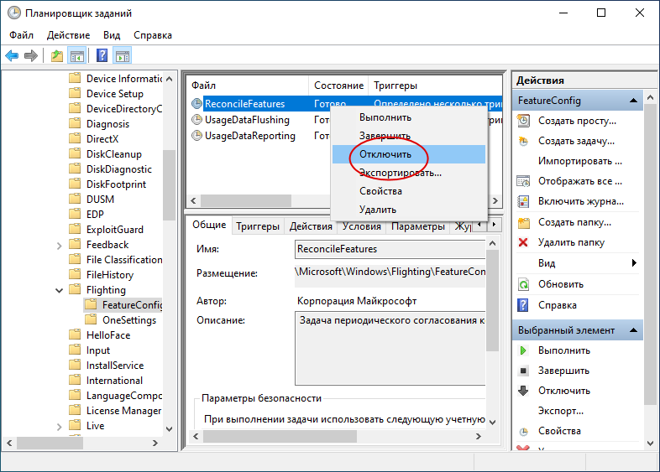Screen dimensions: 660x472
Task: Open the Вид submenu arrow in the actions pane
Action: click(x=634, y=263)
